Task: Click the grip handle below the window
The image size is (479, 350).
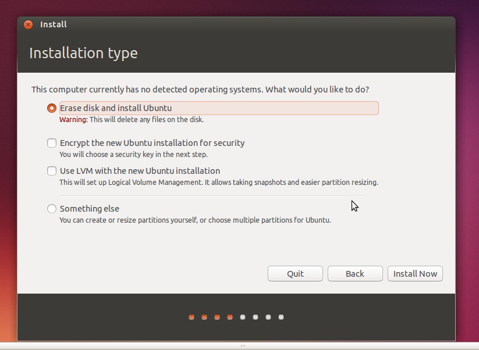Action: (x=243, y=346)
